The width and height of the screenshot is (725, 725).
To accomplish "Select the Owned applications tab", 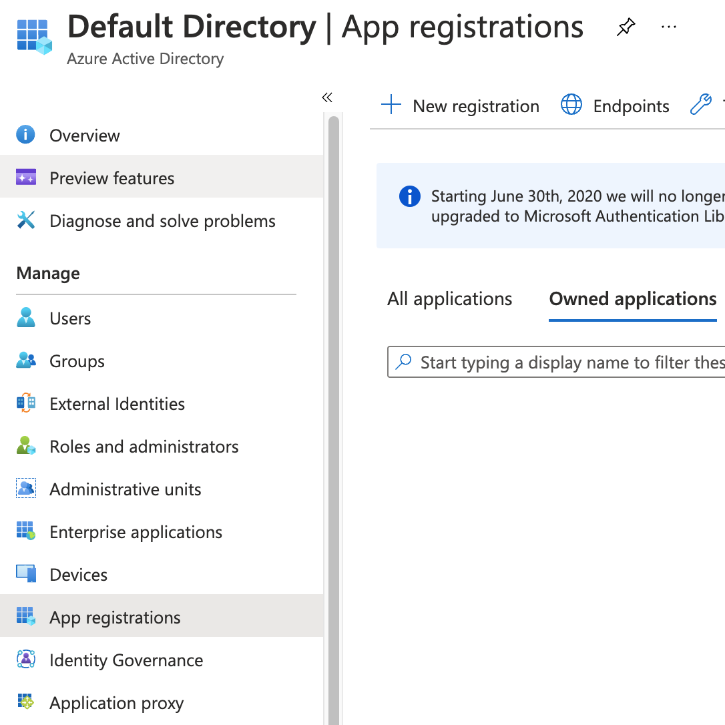I will pyautogui.click(x=632, y=299).
